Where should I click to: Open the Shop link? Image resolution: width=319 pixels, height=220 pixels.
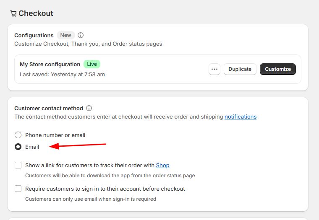162,166
